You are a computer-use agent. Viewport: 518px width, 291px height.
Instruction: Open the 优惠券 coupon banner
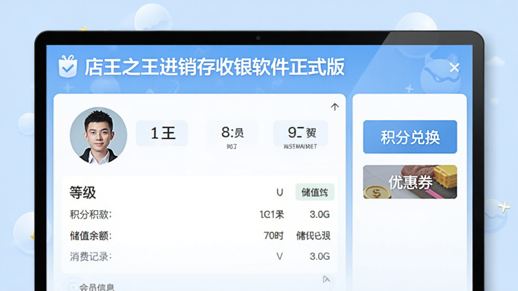pos(410,182)
